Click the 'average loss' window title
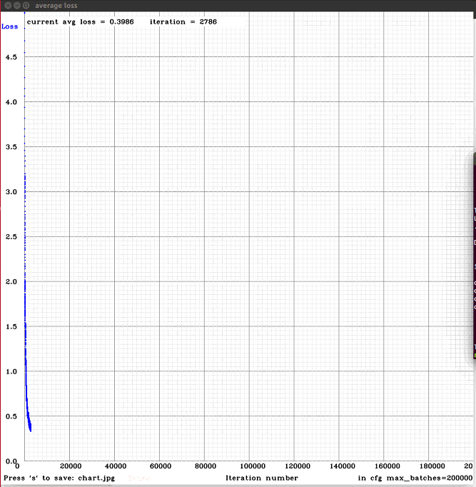Screen dimensions: 476x487 click(x=56, y=6)
